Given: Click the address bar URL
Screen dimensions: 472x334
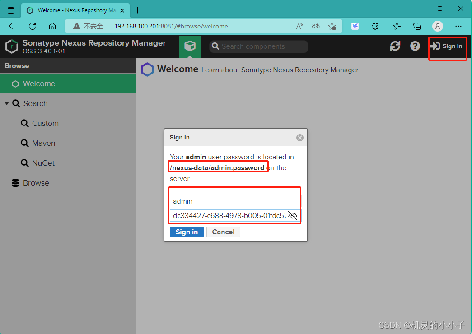Looking at the screenshot, I should coord(171,26).
